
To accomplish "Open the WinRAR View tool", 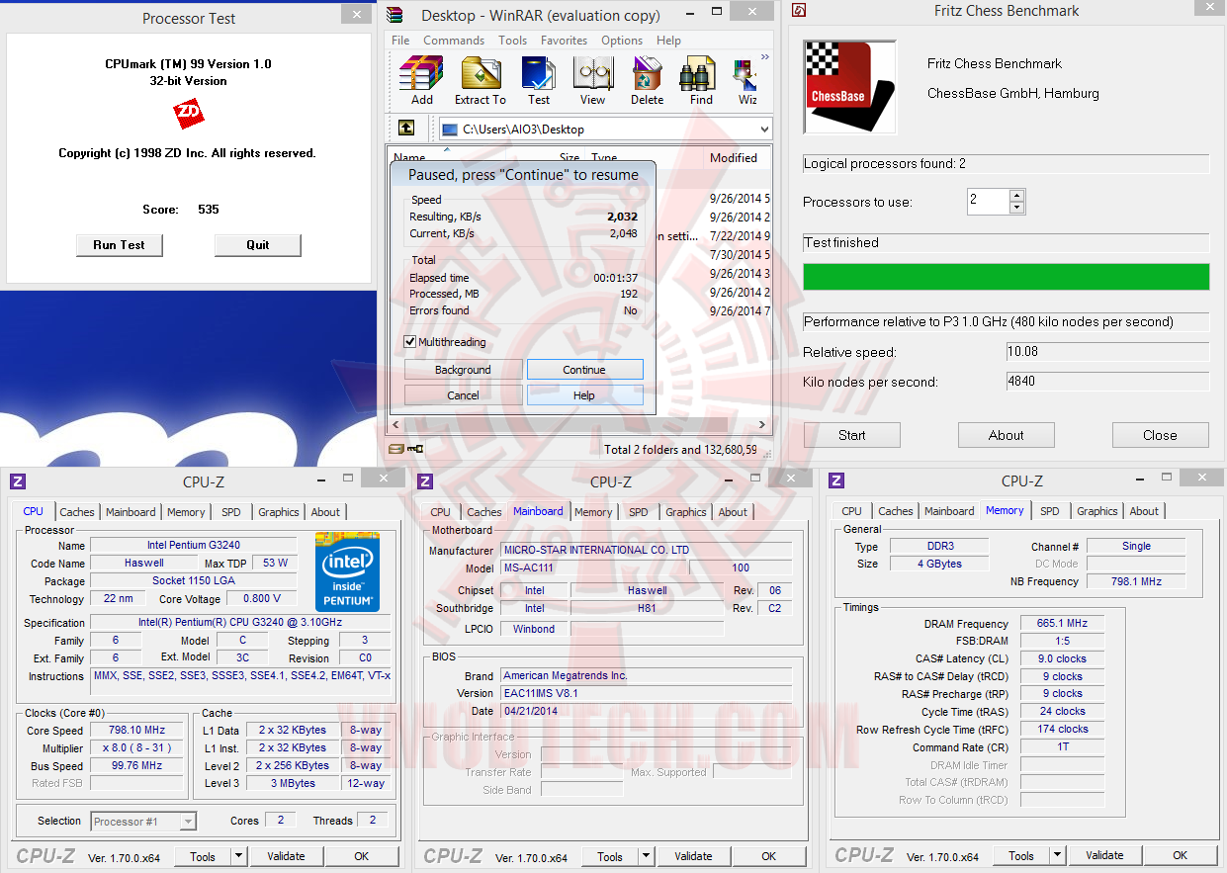I will tap(593, 81).
